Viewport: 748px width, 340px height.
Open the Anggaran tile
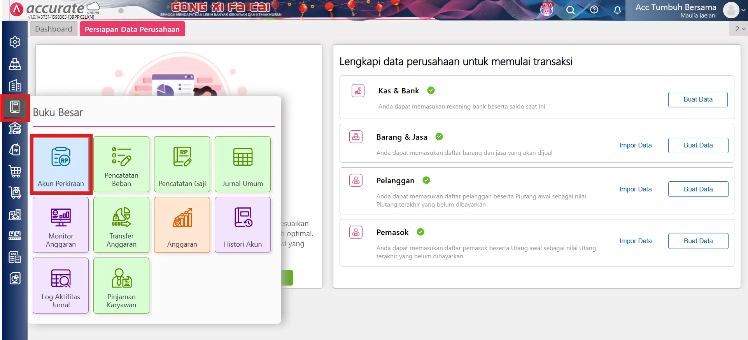182,225
